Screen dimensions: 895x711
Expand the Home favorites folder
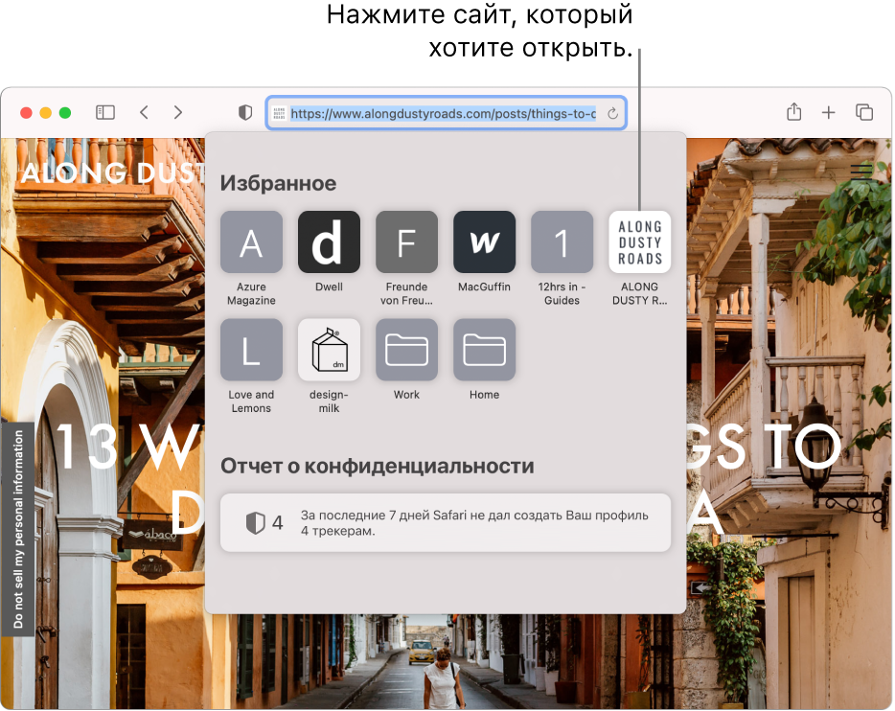[x=484, y=350]
